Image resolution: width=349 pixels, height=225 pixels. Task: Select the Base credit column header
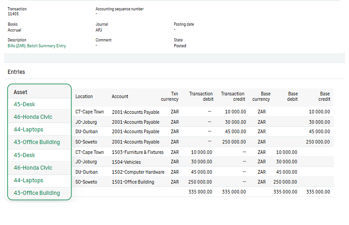pyautogui.click(x=325, y=96)
